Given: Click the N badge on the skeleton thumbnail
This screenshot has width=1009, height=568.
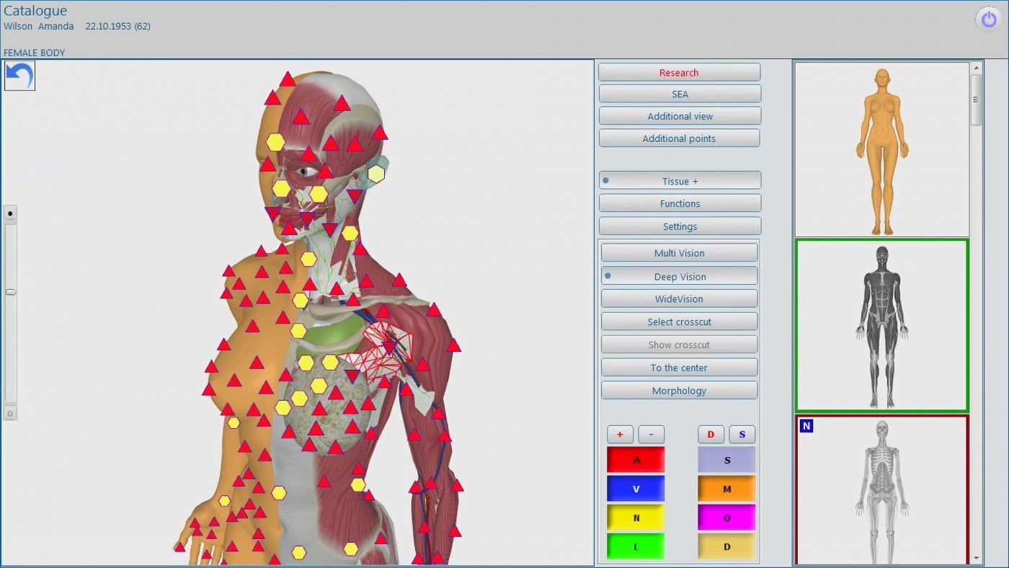Looking at the screenshot, I should point(805,426).
